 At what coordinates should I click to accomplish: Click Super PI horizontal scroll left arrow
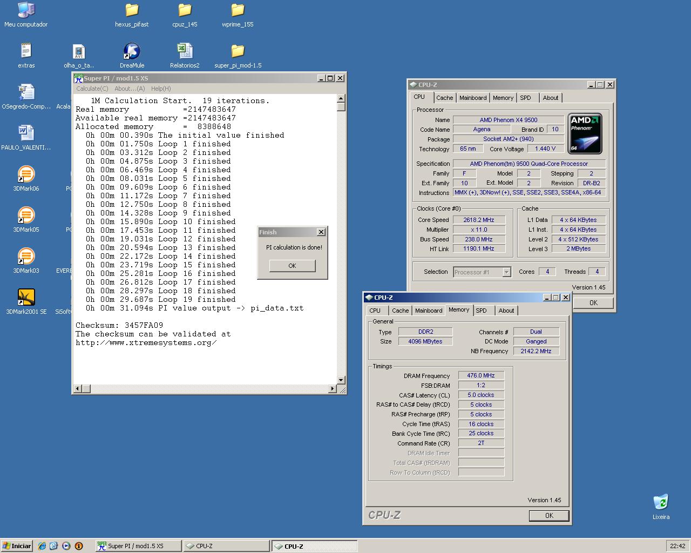pos(78,388)
